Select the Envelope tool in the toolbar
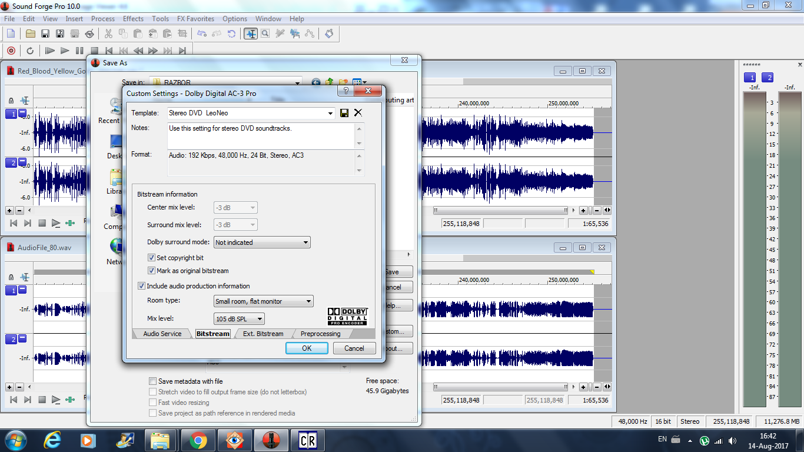This screenshot has width=804, height=452. (x=310, y=34)
